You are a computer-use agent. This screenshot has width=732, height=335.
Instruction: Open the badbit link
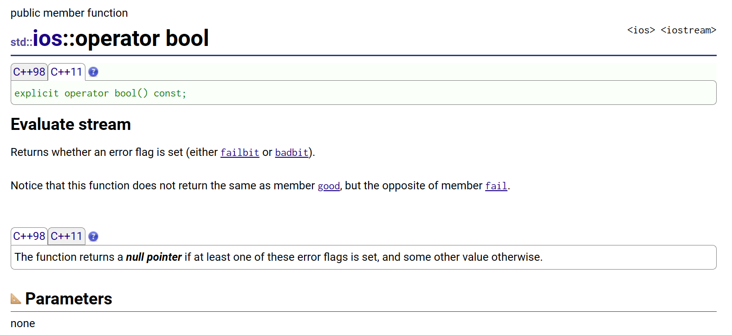point(292,153)
